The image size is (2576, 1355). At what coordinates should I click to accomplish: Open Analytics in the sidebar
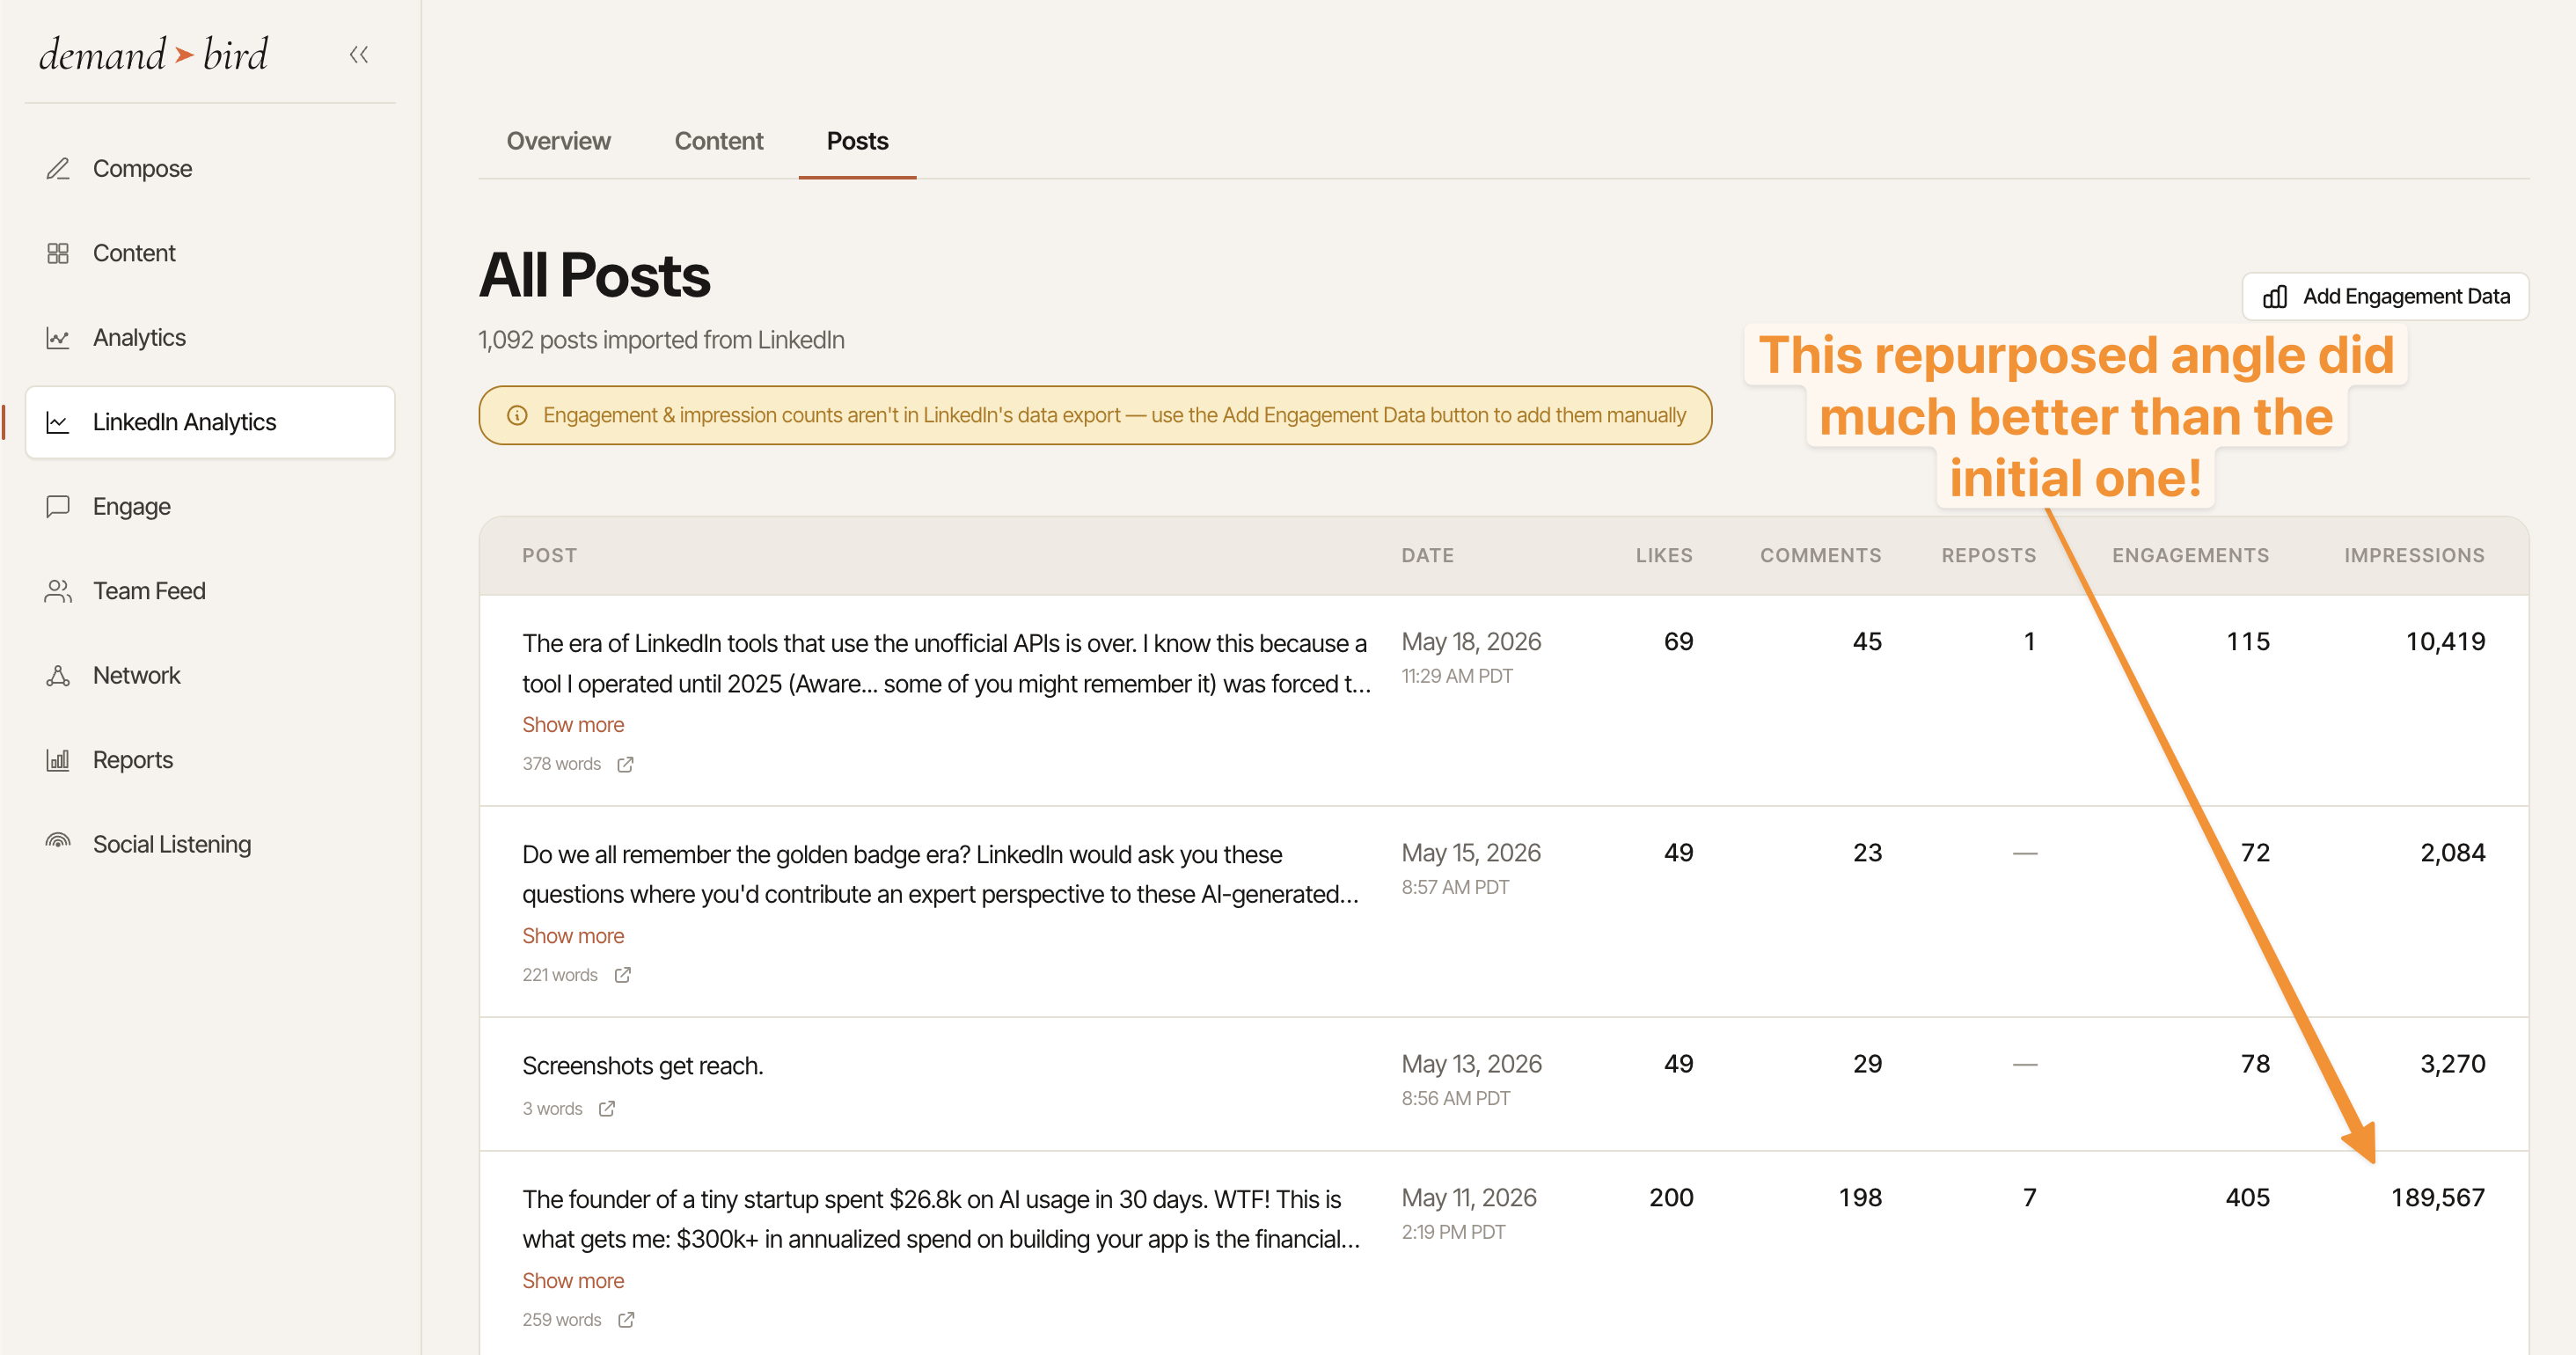point(210,337)
